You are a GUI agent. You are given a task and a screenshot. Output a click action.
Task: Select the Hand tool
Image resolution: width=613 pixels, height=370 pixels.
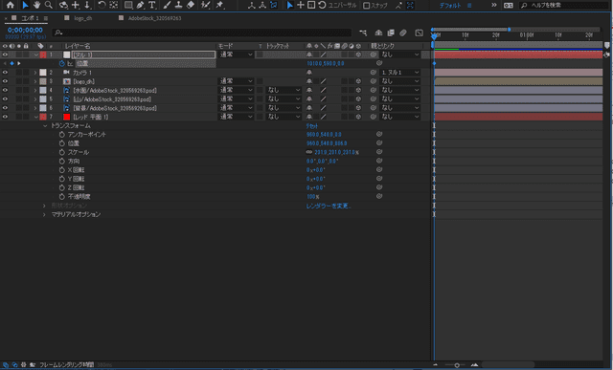pos(36,5)
